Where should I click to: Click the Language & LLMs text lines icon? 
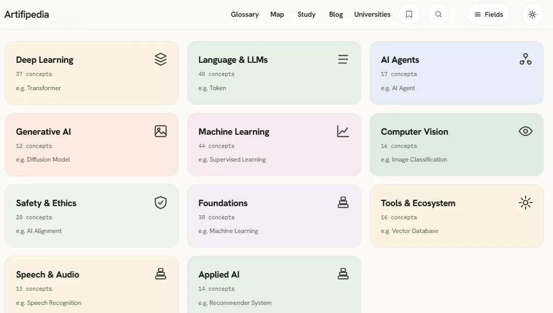pyautogui.click(x=343, y=59)
